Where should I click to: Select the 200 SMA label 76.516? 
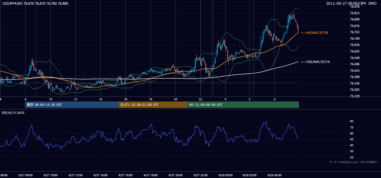coord(315,62)
